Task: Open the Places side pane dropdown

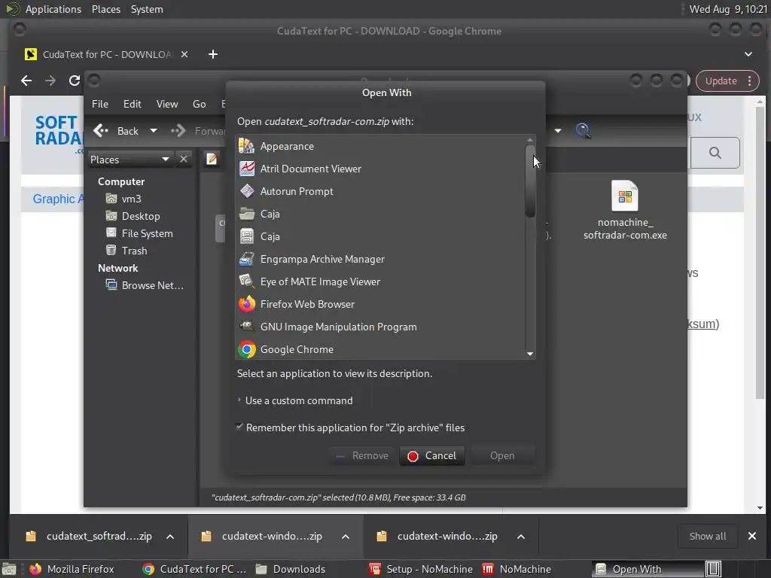Action: tap(130, 160)
